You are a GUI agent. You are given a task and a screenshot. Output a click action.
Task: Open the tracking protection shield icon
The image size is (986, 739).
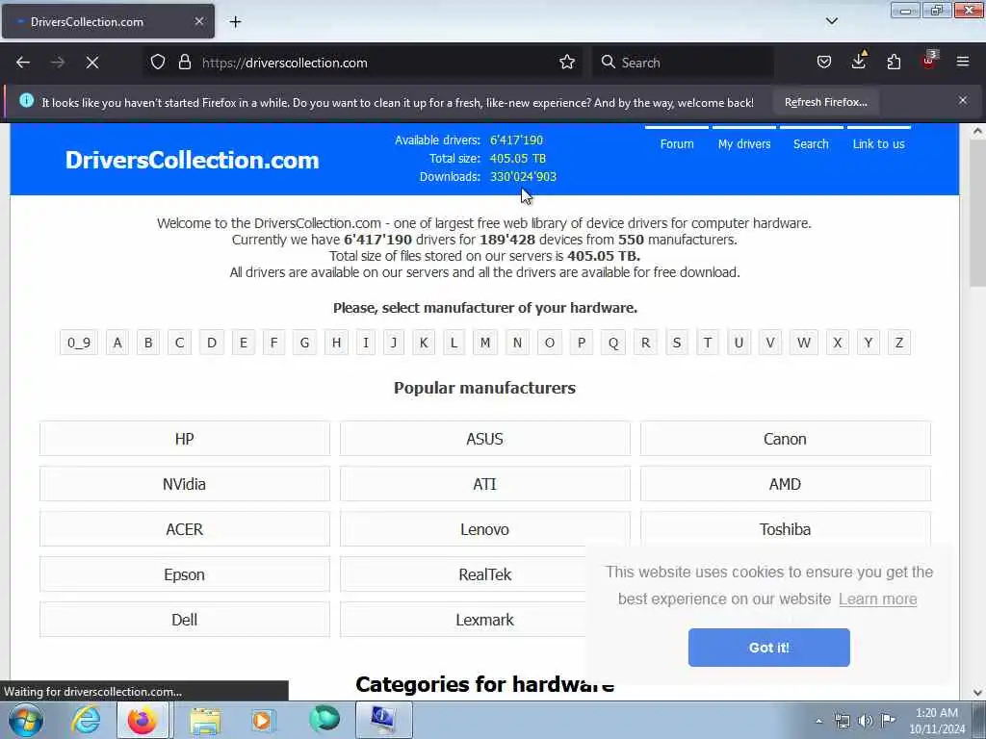tap(158, 63)
